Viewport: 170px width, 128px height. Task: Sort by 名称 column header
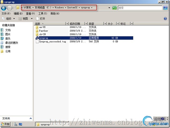(50, 24)
